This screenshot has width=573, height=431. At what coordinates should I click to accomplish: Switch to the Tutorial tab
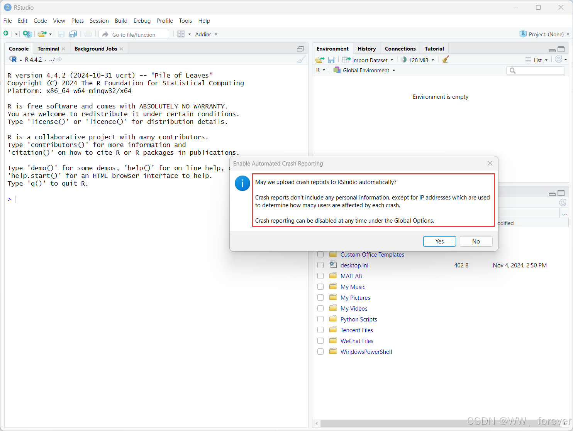(x=434, y=49)
